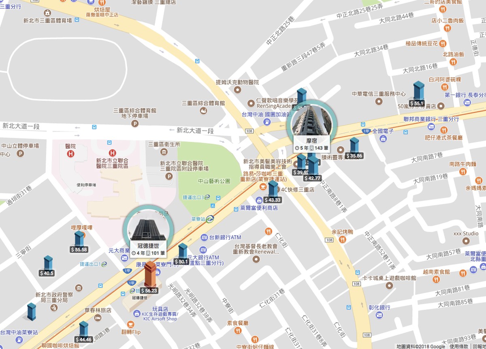Select the building marker priced $43.33
The height and width of the screenshot is (349, 486).
272,192
